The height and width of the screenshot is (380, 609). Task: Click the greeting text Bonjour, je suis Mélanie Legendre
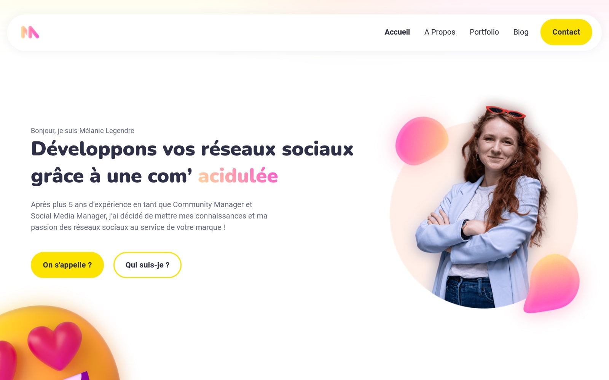coord(83,131)
